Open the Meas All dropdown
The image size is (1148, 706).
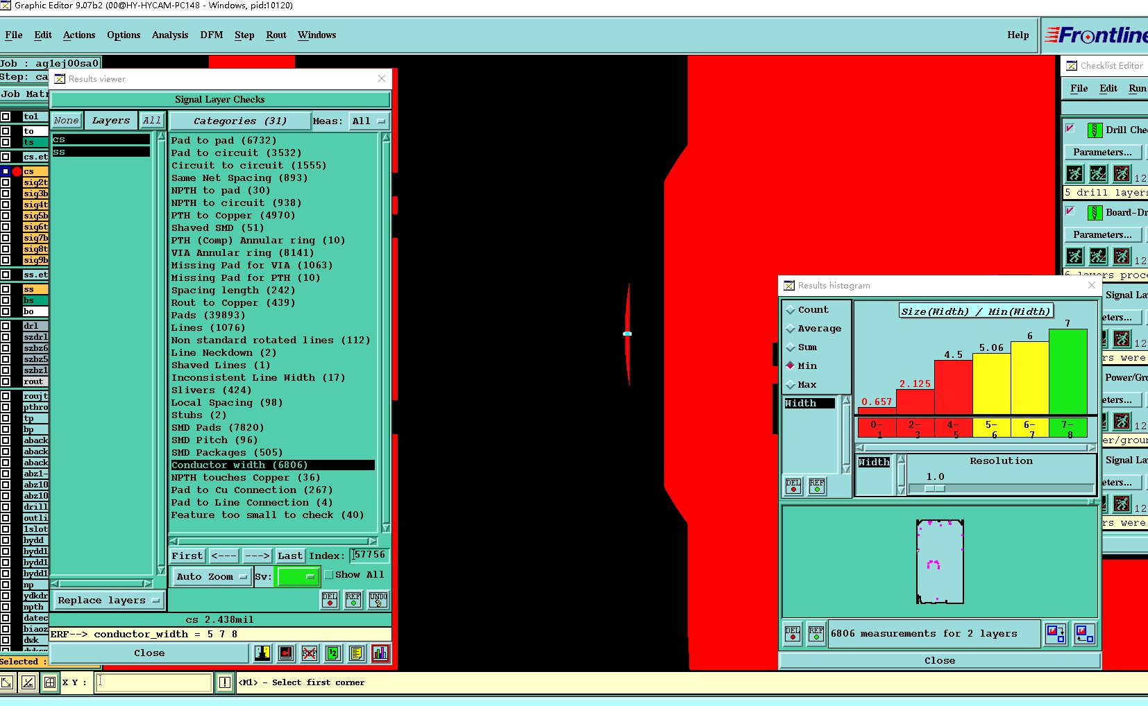coord(368,121)
